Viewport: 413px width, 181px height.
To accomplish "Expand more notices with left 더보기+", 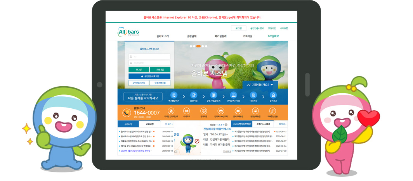I will click(168, 124).
